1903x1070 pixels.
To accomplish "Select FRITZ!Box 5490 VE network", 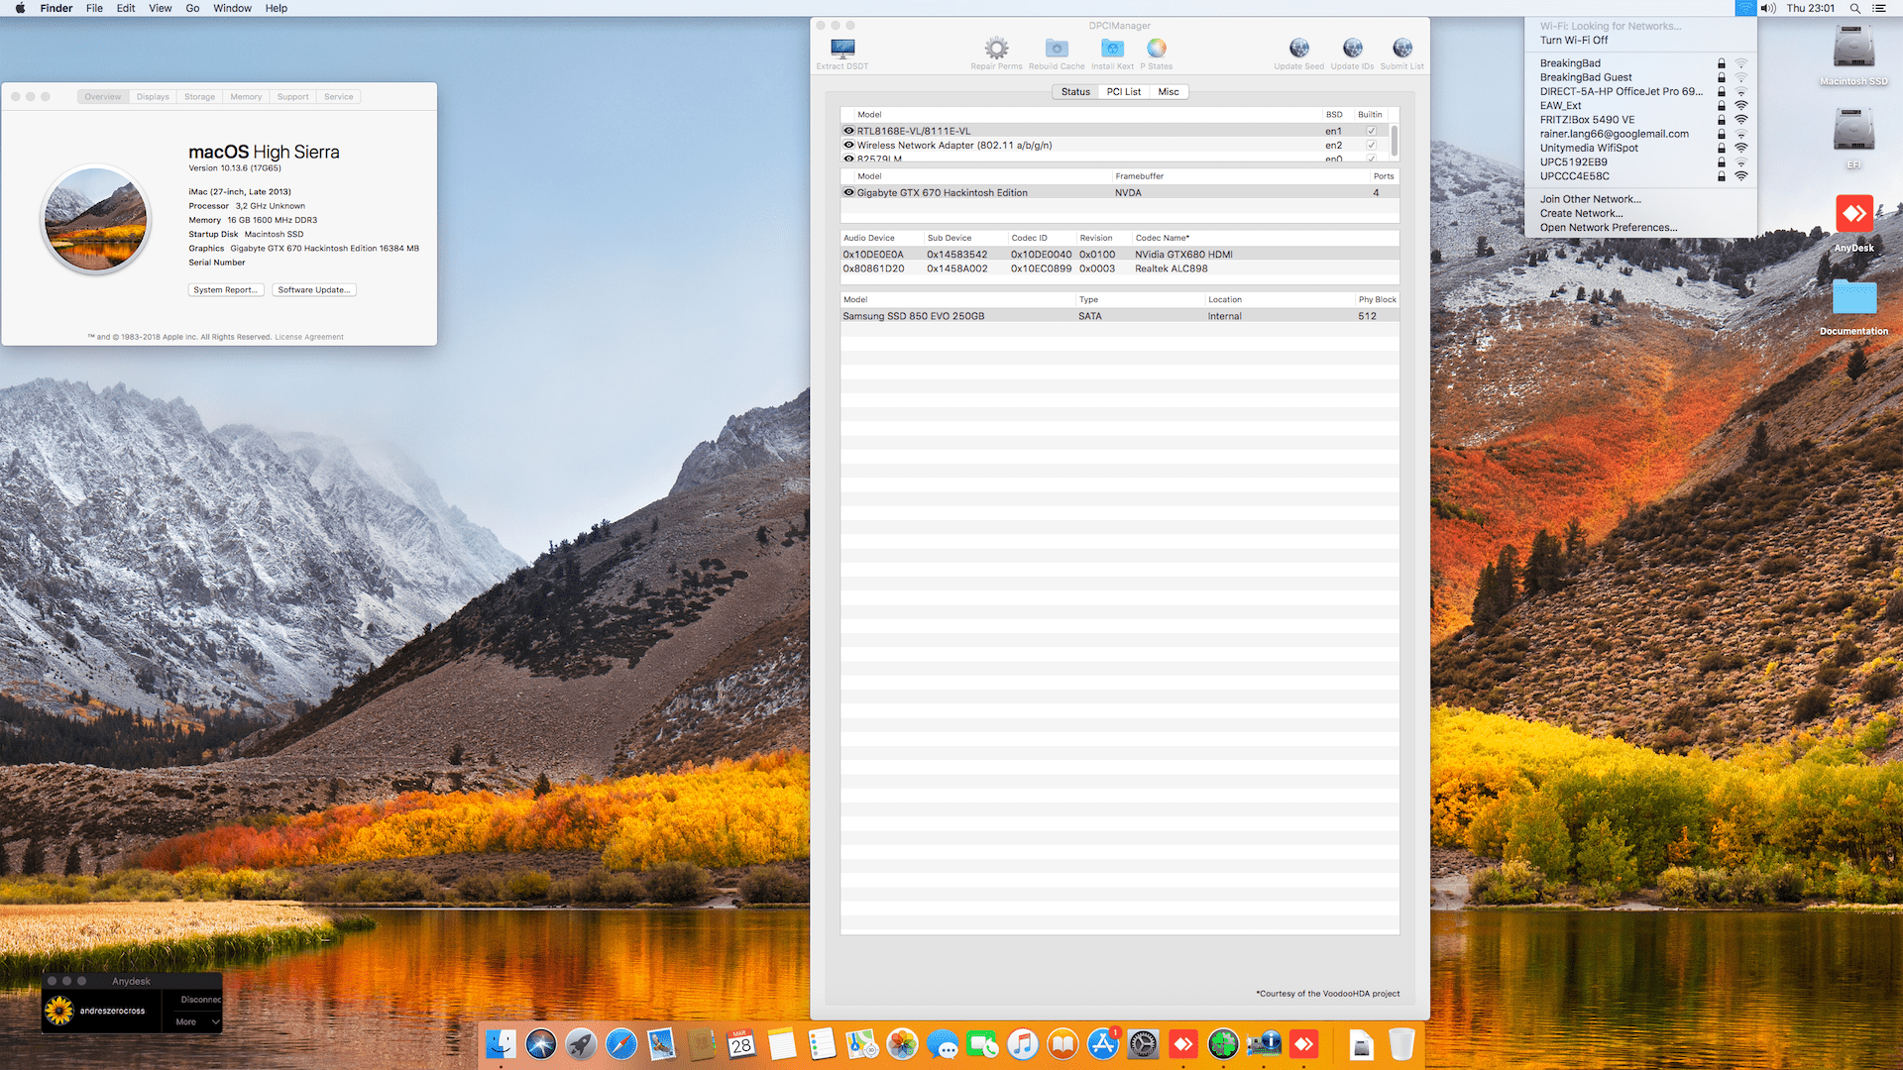I will coord(1640,120).
